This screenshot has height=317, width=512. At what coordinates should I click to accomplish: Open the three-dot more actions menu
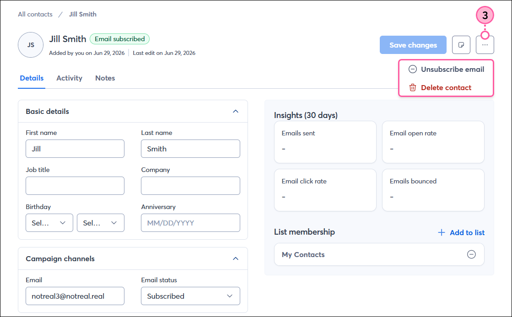coord(485,45)
